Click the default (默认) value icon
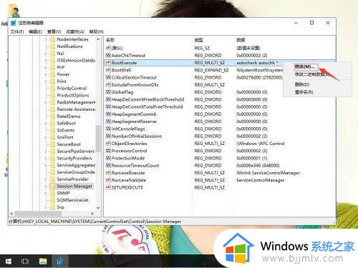 click(108, 48)
